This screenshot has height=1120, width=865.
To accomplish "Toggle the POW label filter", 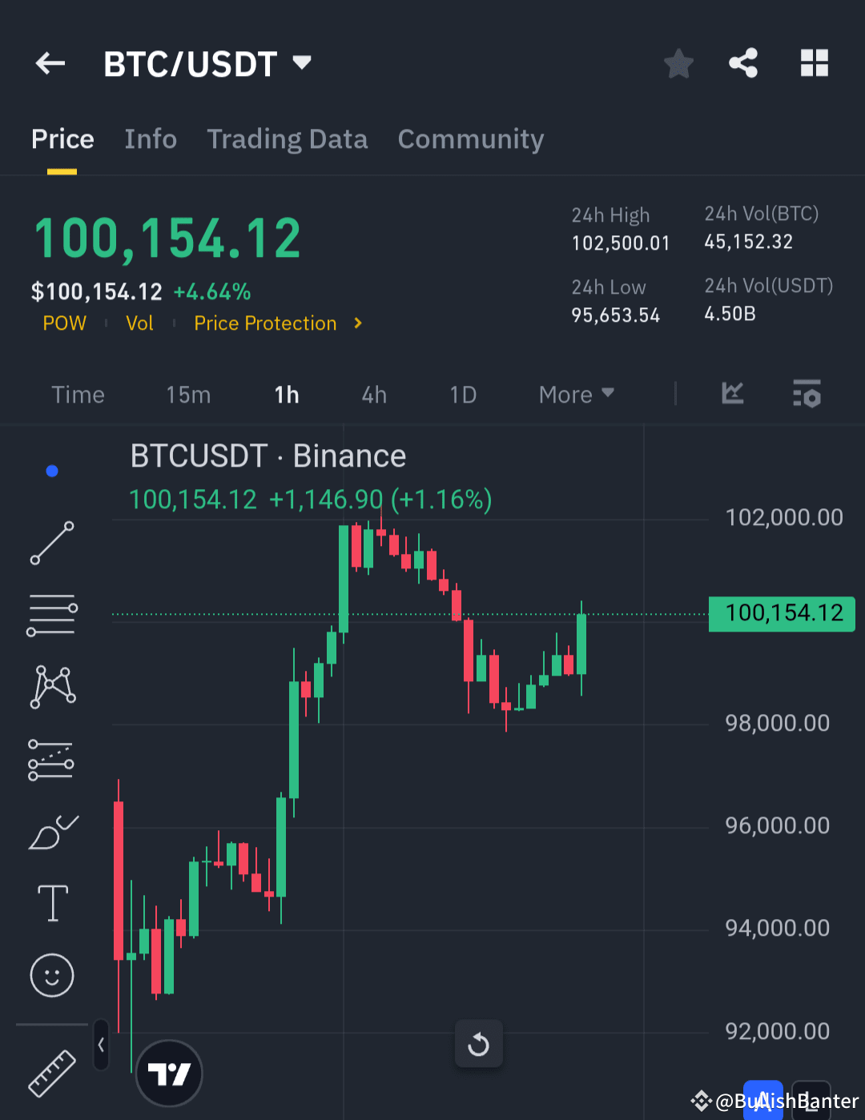I will click(x=64, y=323).
